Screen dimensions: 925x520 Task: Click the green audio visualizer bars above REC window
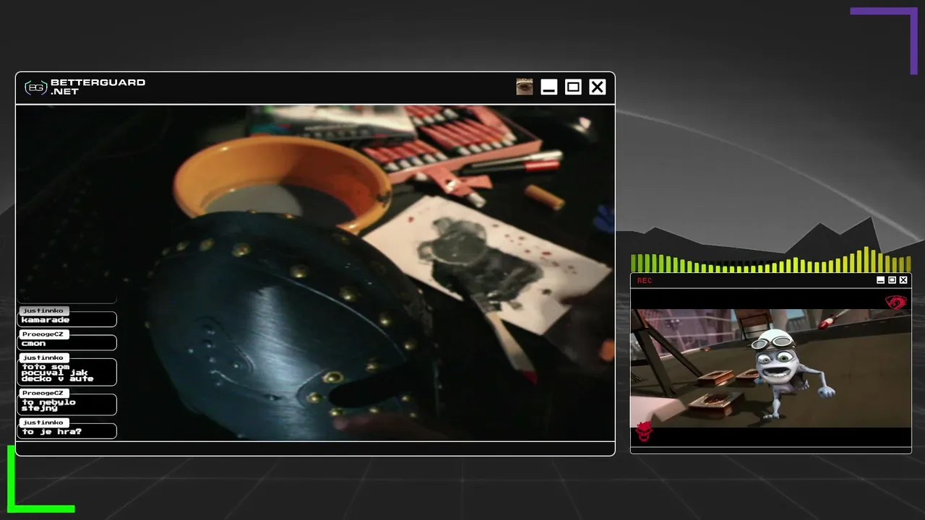[x=771, y=260]
